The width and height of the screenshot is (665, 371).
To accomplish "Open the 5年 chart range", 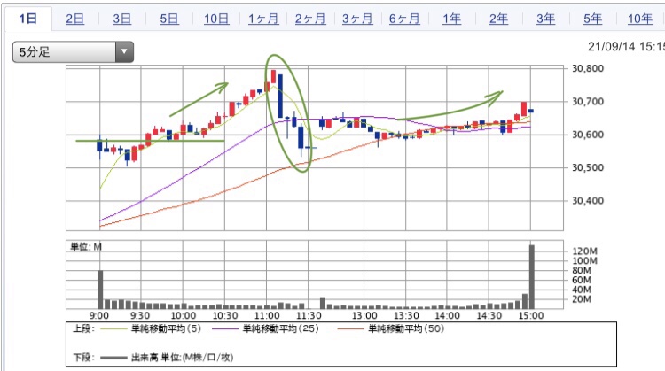I will pos(592,19).
